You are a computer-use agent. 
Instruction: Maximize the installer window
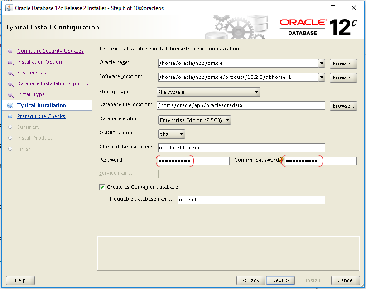(333, 8)
